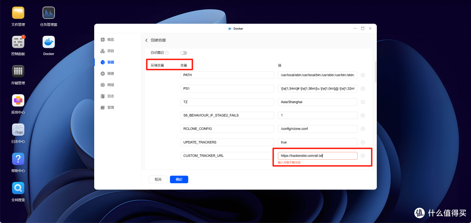Open the 全局搜索 desktop icon
The width and height of the screenshot is (471, 223).
pos(18,188)
